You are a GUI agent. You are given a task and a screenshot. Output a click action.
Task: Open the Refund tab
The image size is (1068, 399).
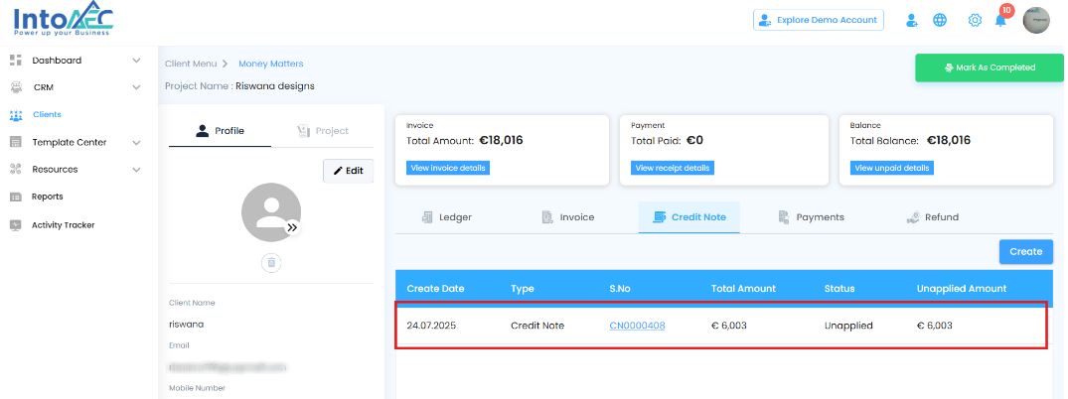click(x=932, y=217)
